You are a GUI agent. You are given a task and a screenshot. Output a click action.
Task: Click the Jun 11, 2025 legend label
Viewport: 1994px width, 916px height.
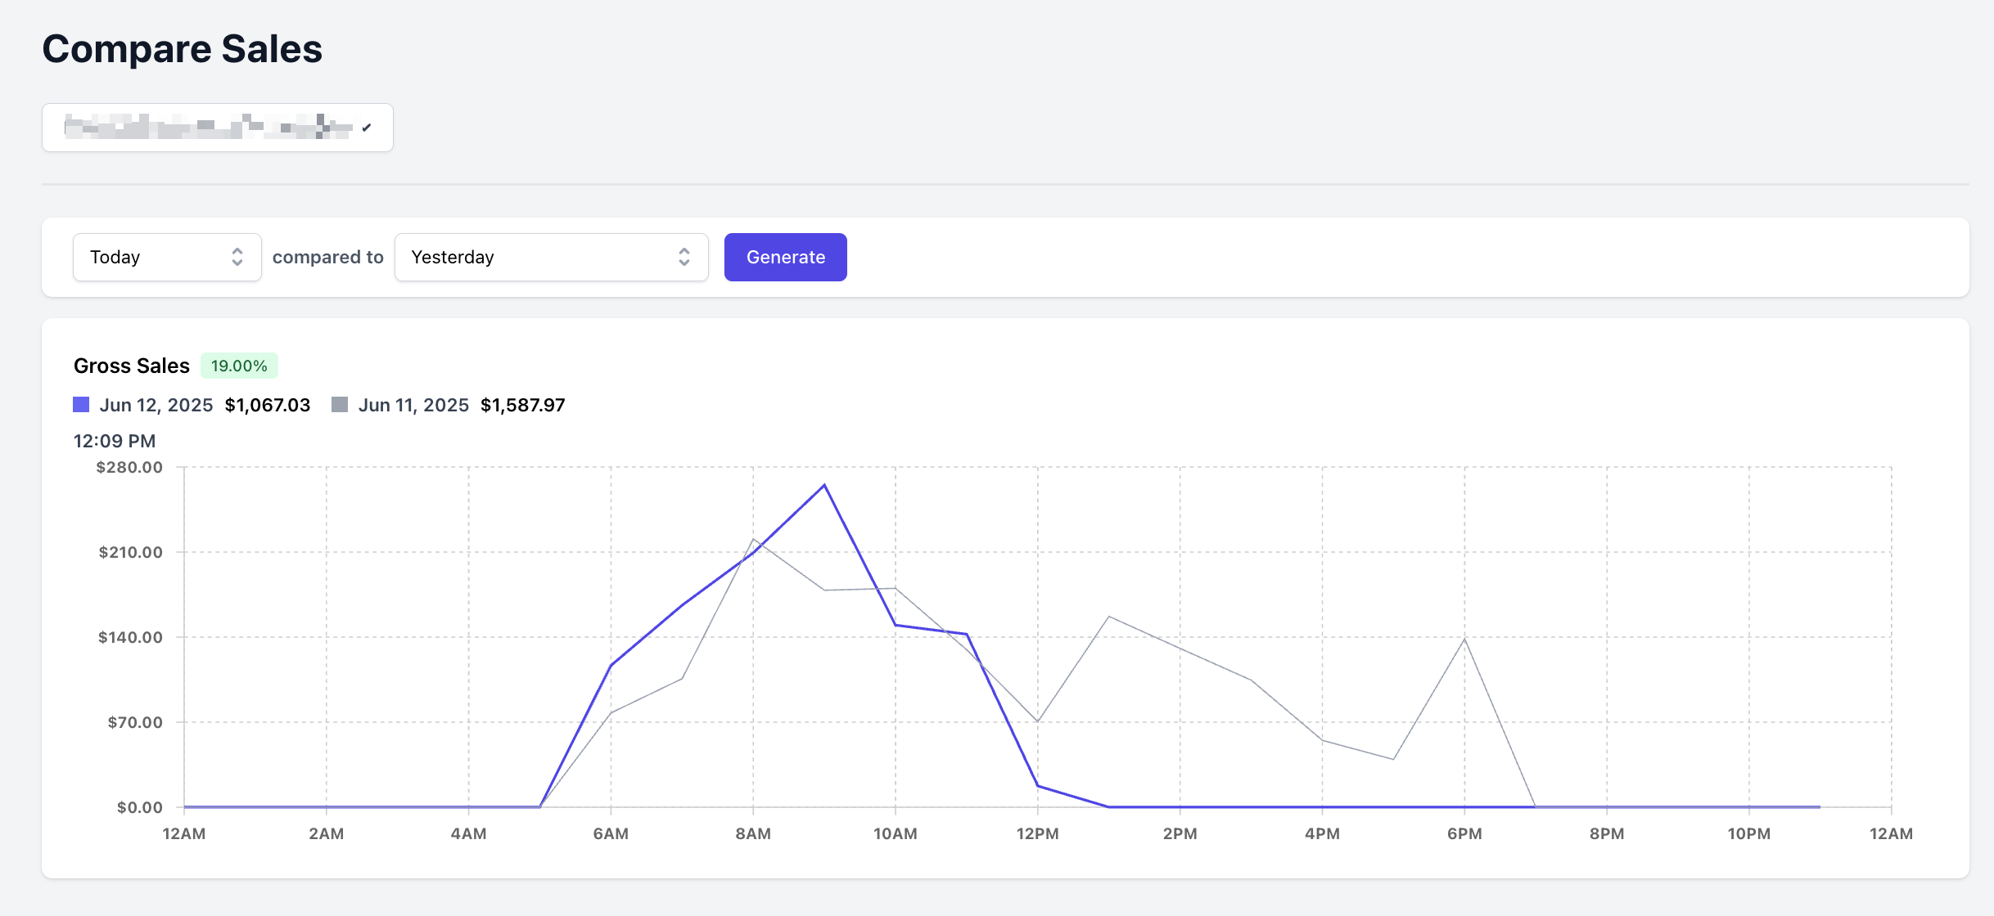(413, 405)
